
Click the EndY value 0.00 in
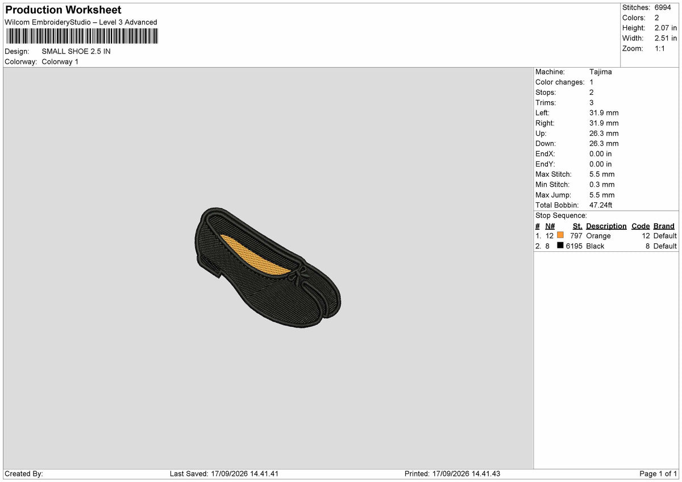601,164
